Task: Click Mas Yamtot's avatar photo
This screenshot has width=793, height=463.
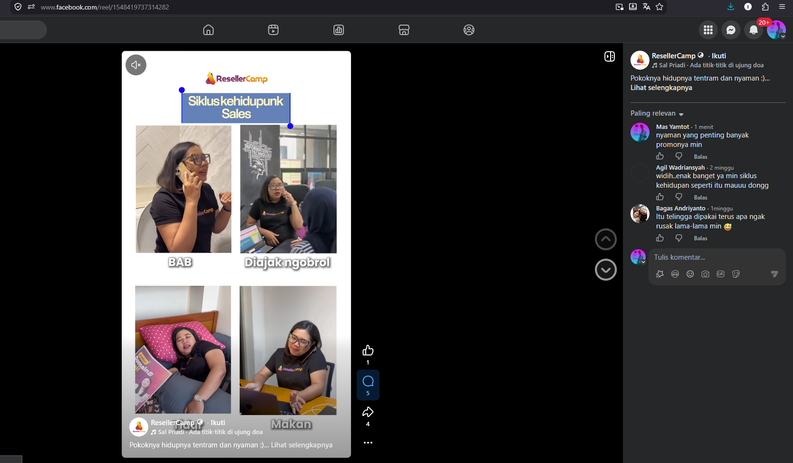Action: [640, 132]
